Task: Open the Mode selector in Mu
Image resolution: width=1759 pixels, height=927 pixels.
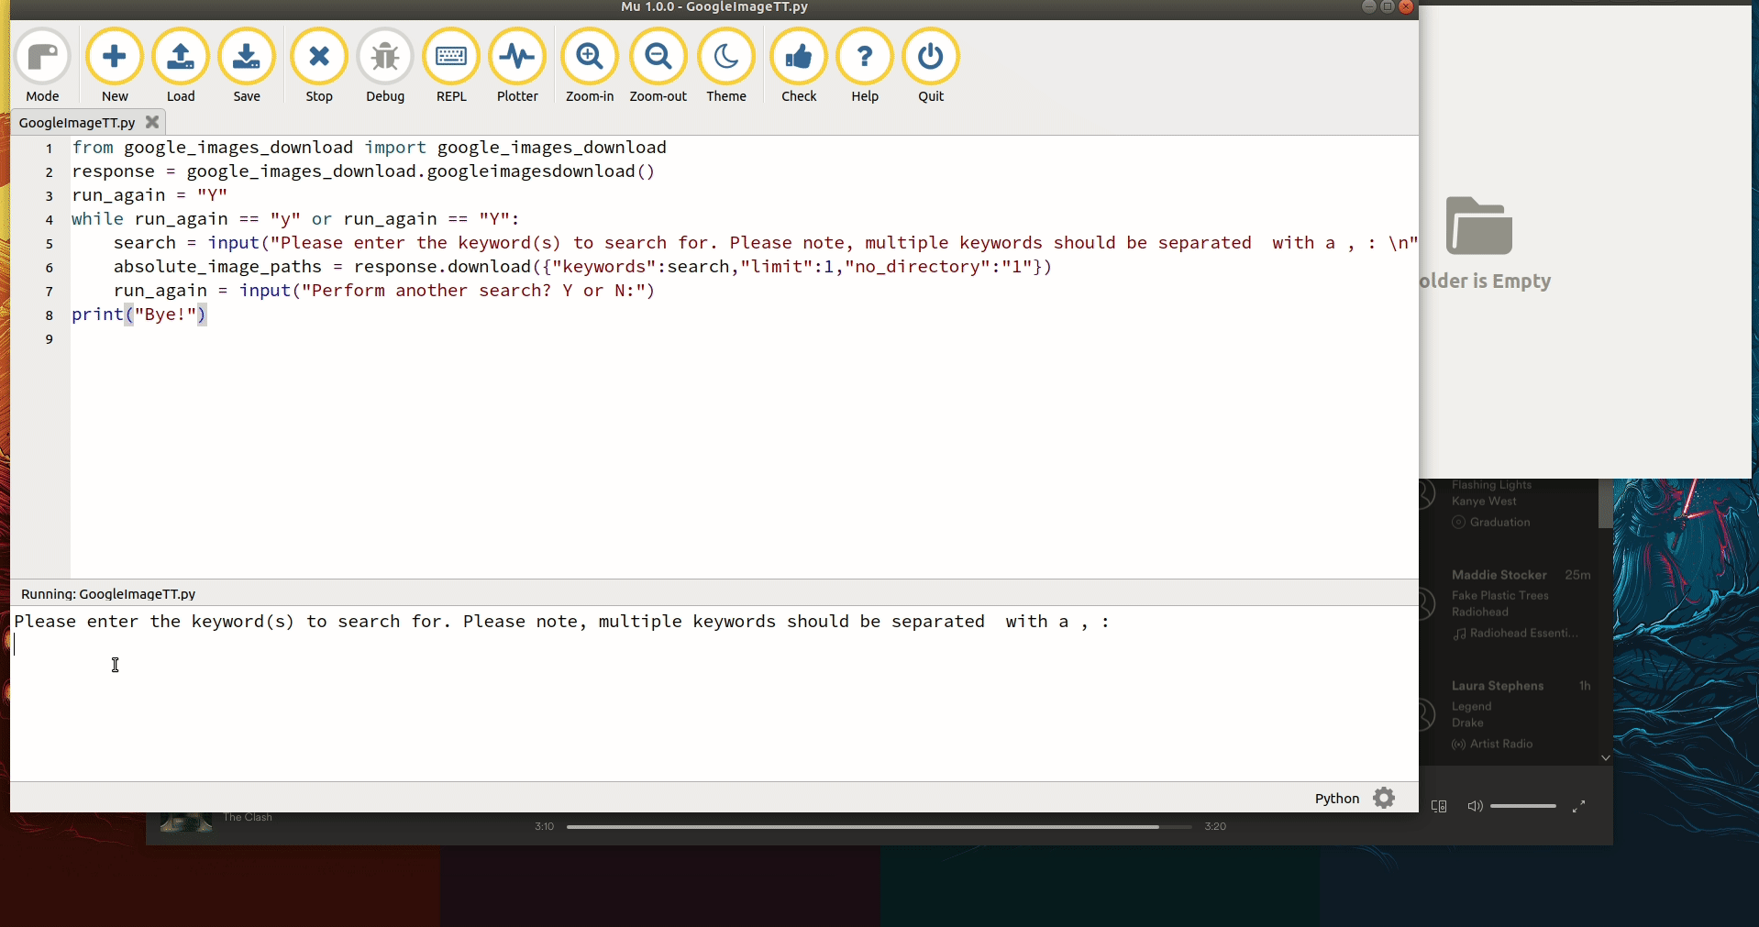Action: click(42, 65)
